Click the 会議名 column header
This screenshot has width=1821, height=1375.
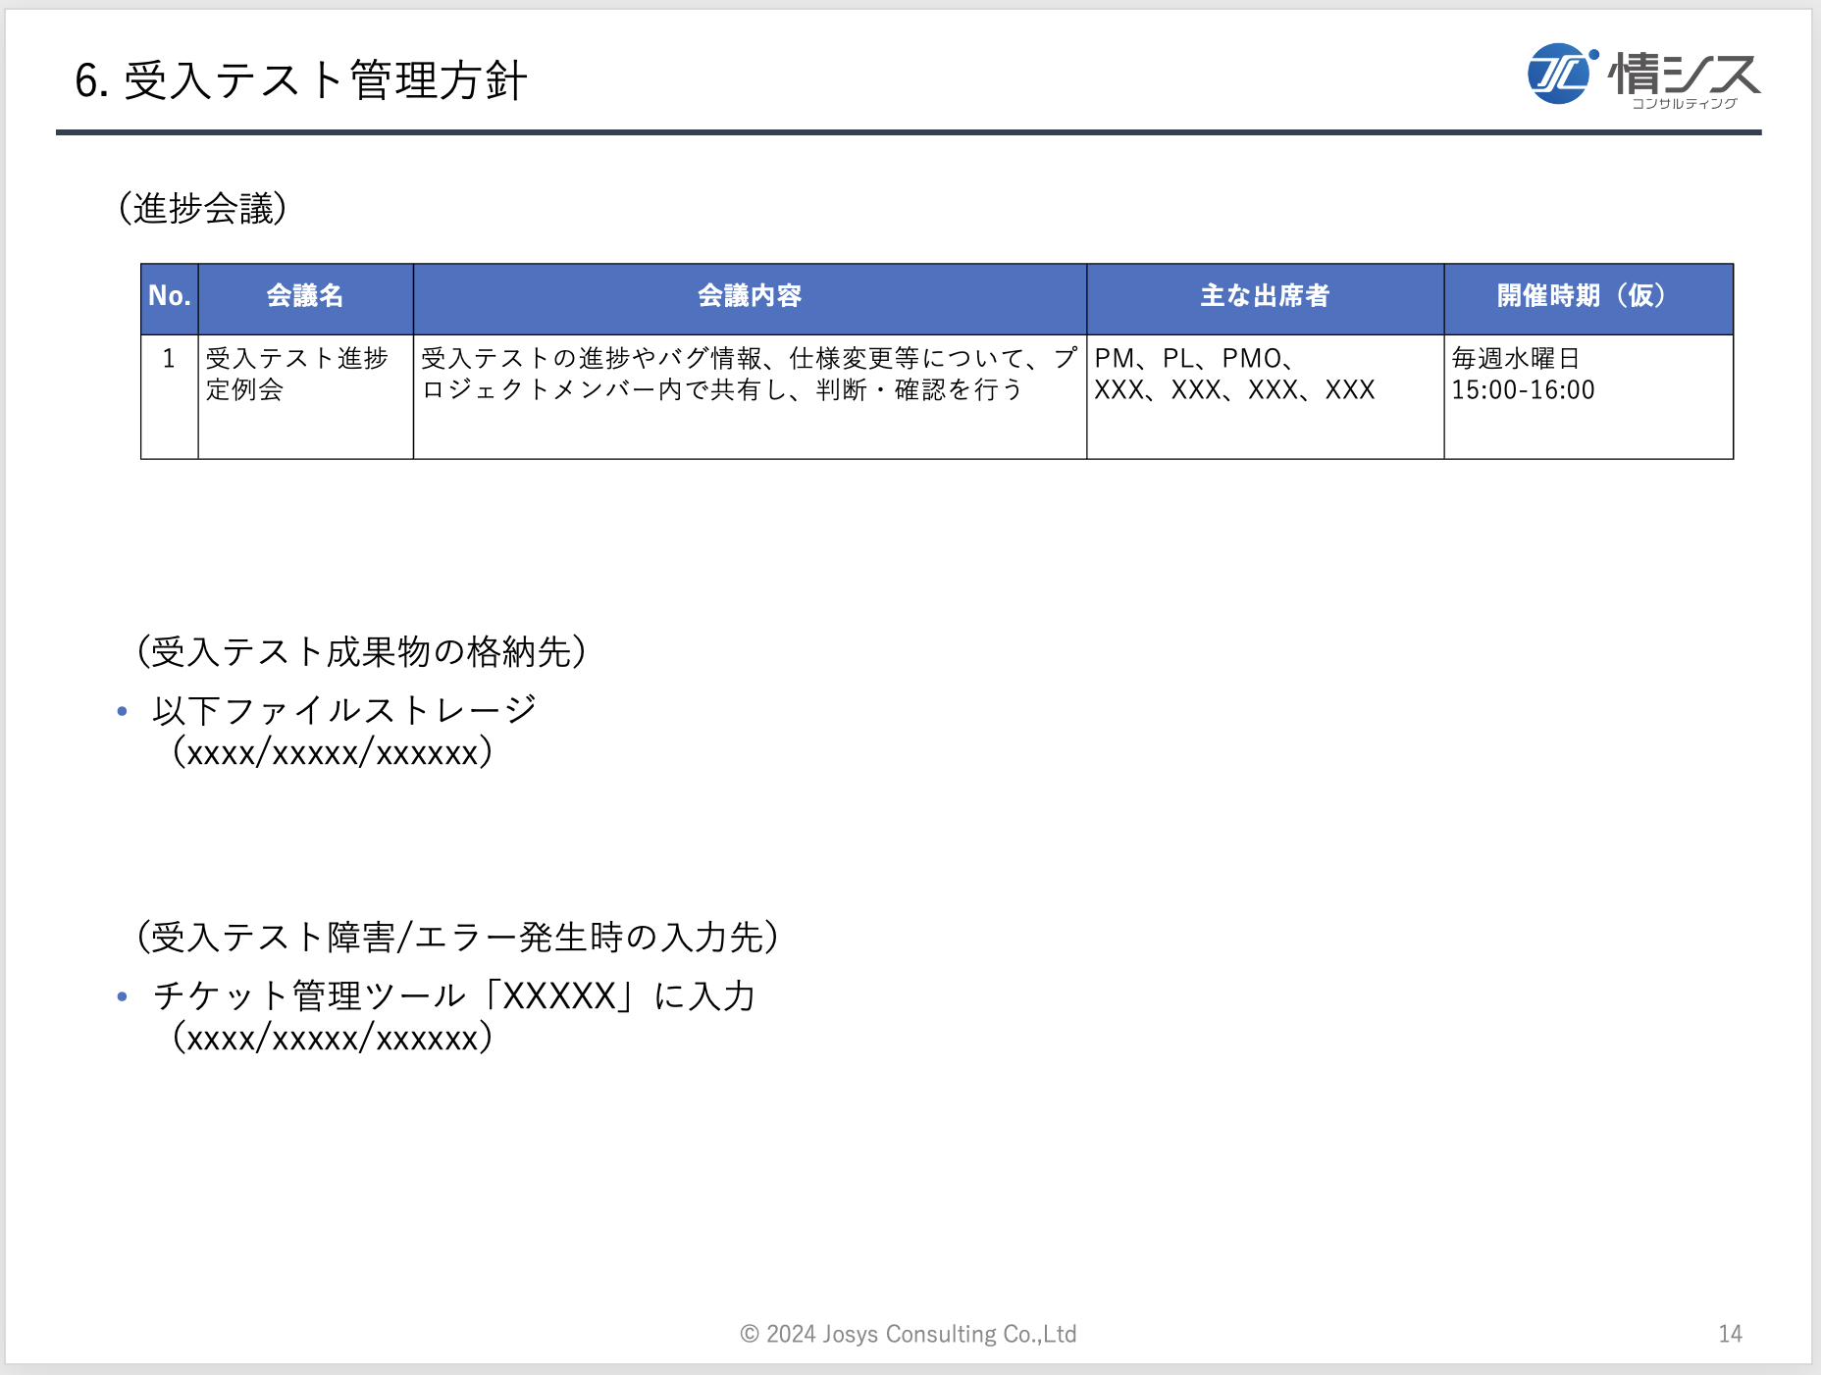[305, 298]
